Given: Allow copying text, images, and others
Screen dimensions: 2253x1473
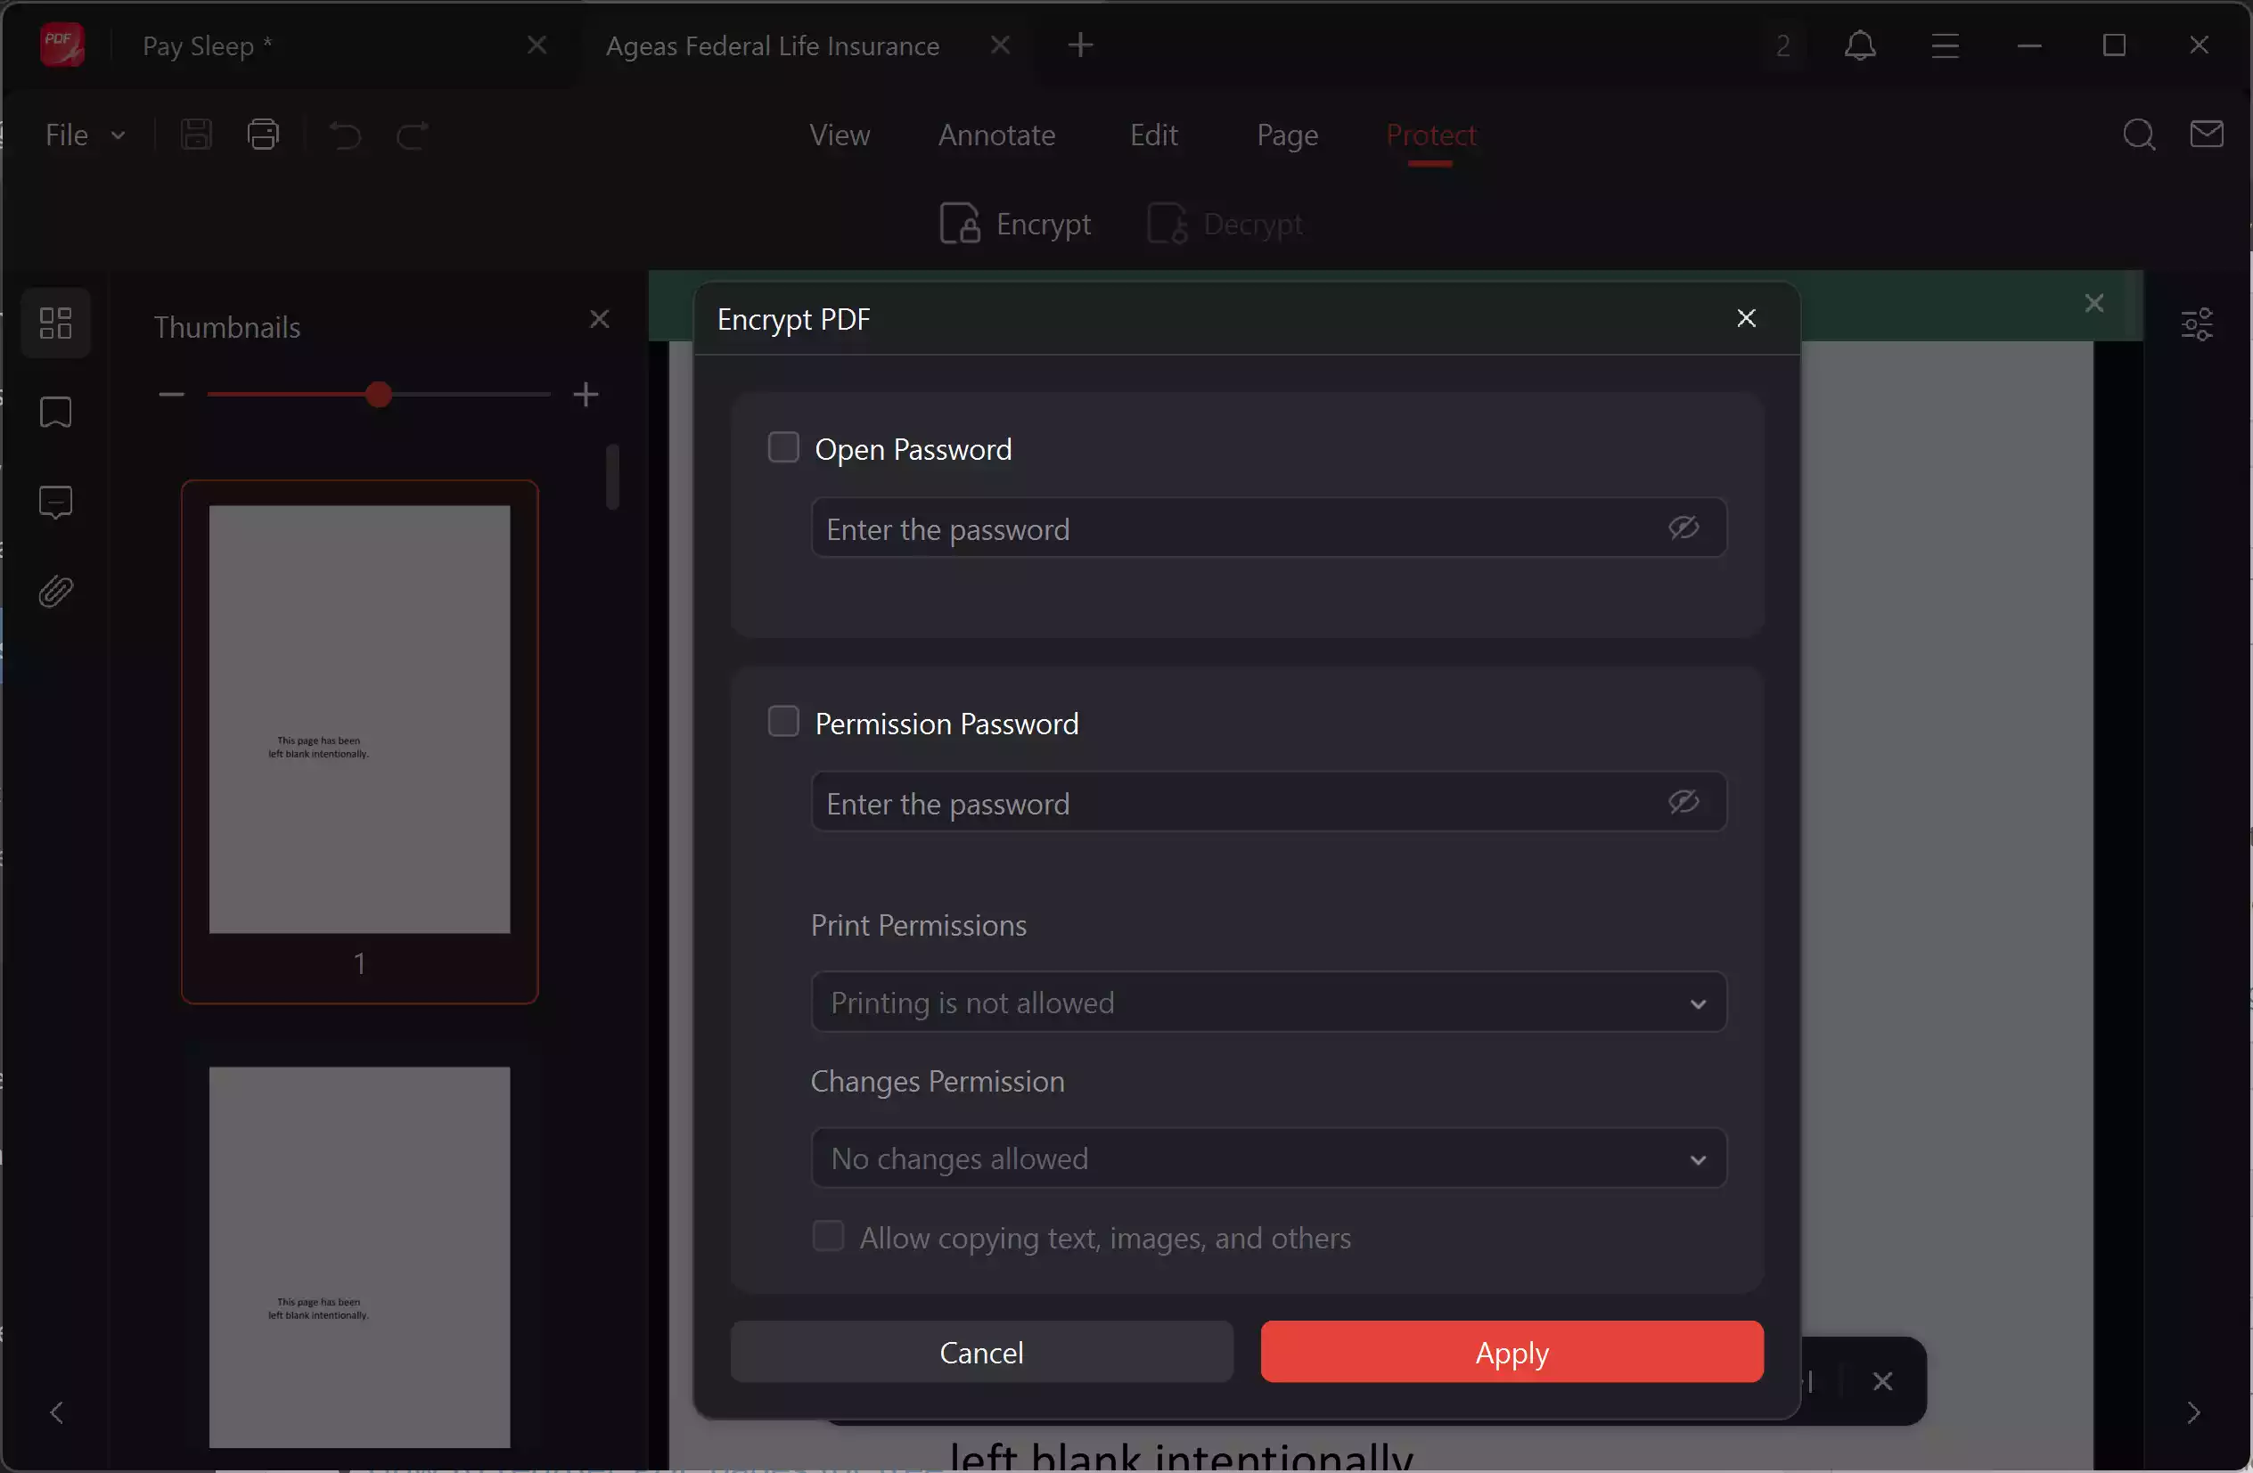Looking at the screenshot, I should click(827, 1236).
